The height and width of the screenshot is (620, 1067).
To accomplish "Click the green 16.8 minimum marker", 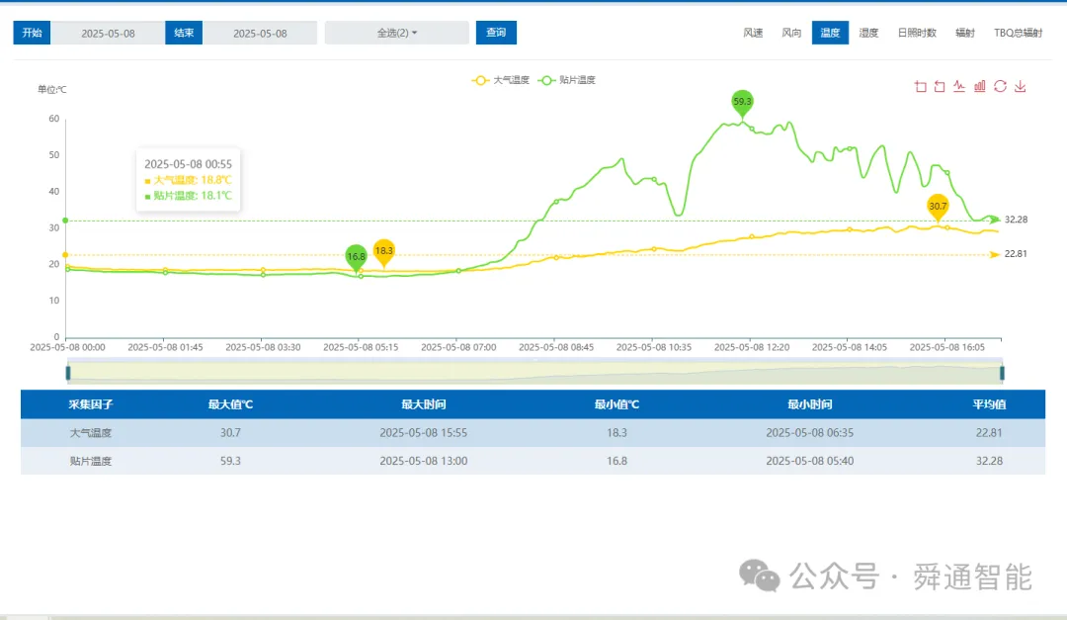I will tap(356, 258).
